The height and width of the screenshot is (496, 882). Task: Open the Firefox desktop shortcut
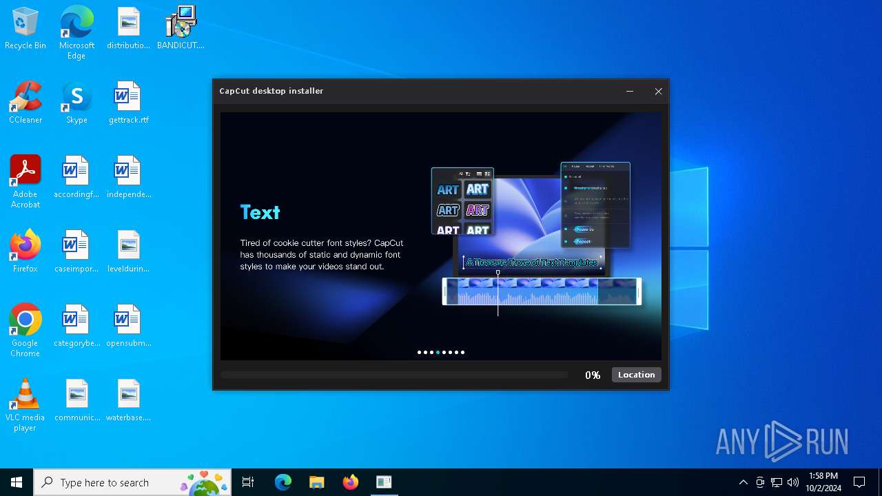point(25,252)
